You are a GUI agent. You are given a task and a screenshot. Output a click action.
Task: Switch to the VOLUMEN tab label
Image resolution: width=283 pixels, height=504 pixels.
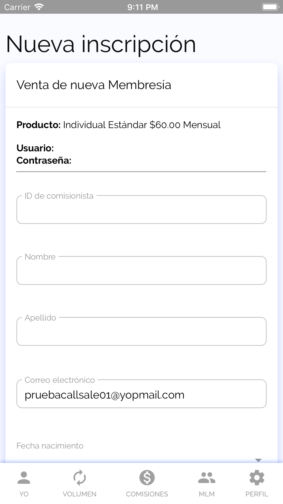(80, 494)
